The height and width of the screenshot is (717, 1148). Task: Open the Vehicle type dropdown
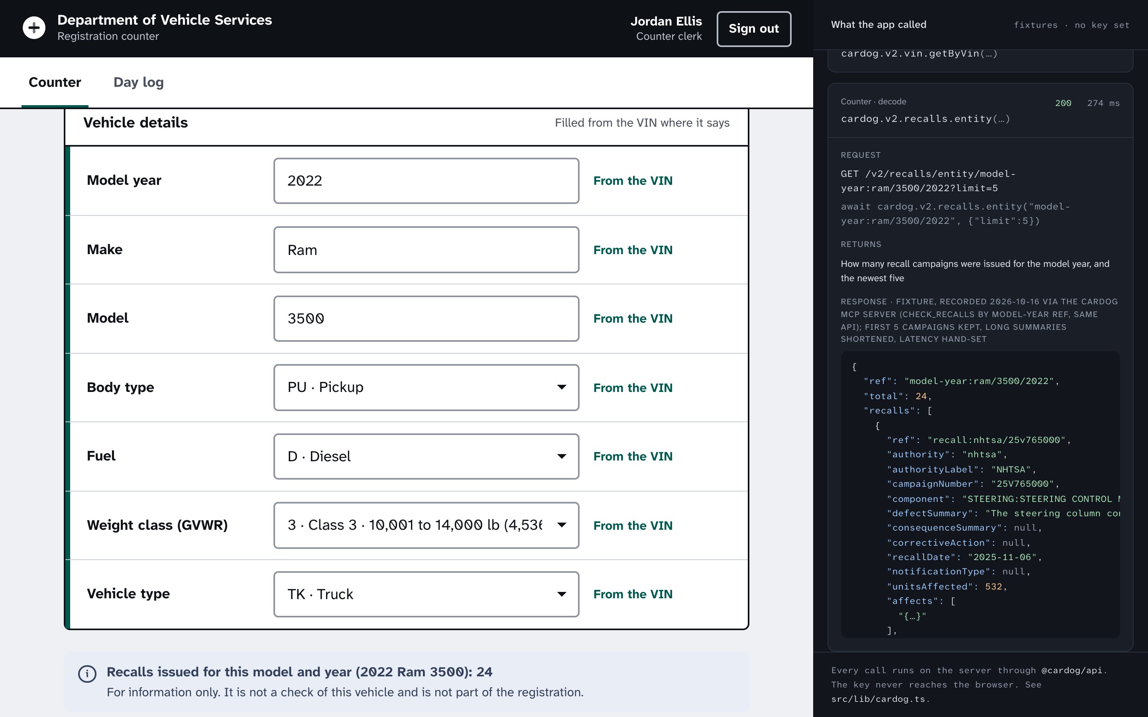tap(426, 594)
